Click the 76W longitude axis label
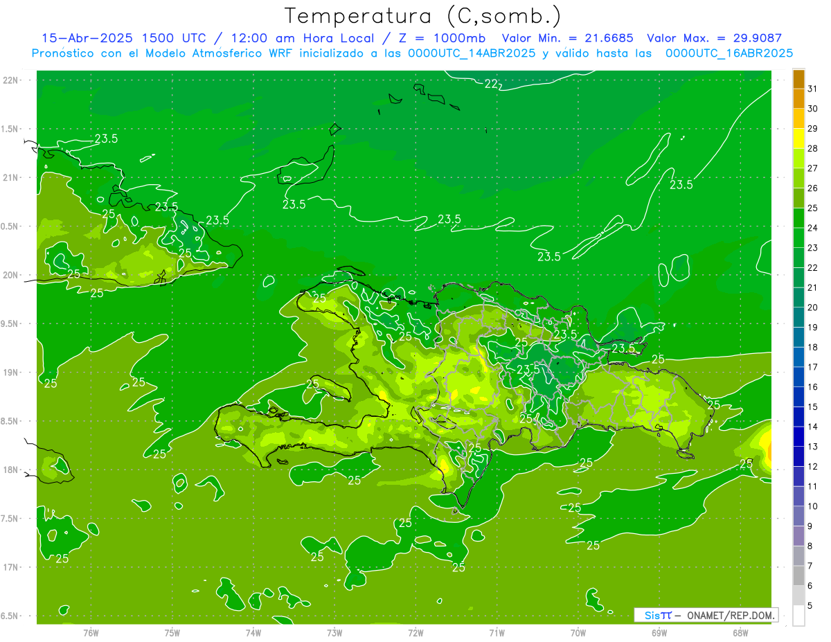The image size is (831, 642). tap(91, 632)
